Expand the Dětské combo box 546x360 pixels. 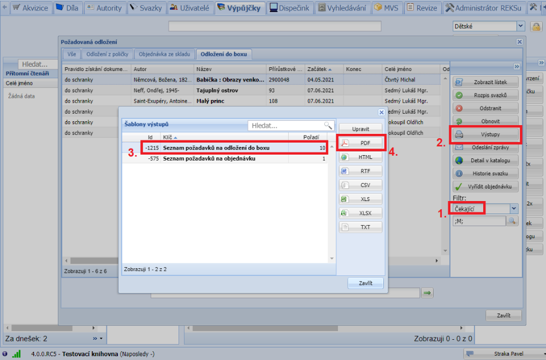tap(520, 26)
